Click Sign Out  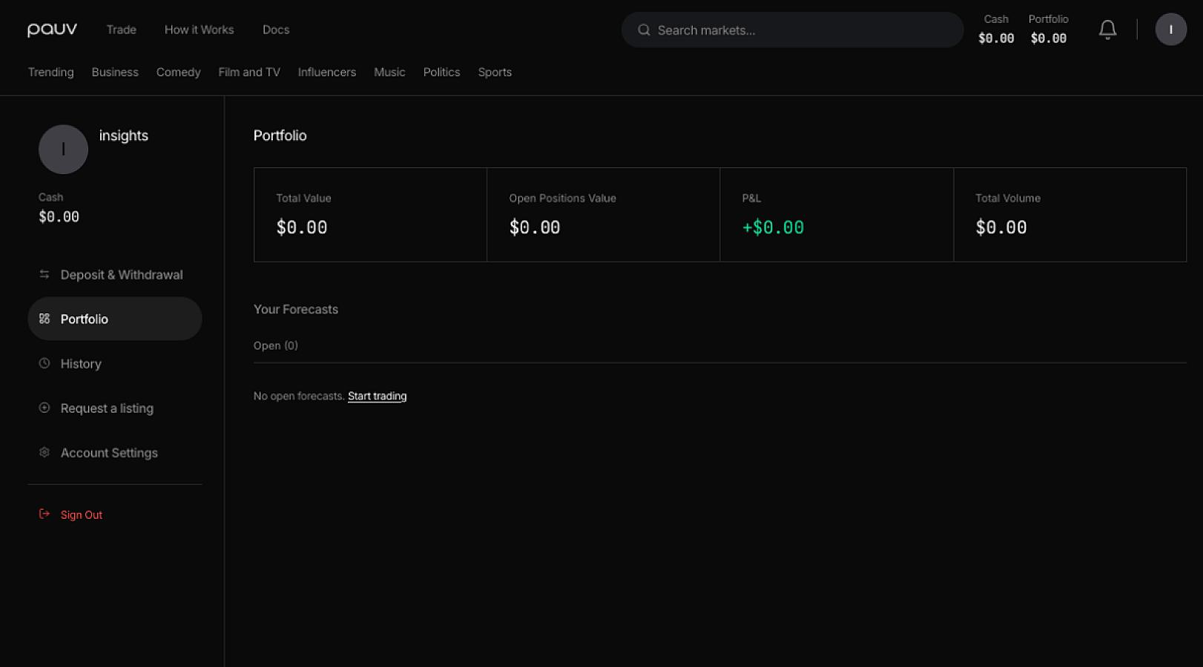pos(82,514)
